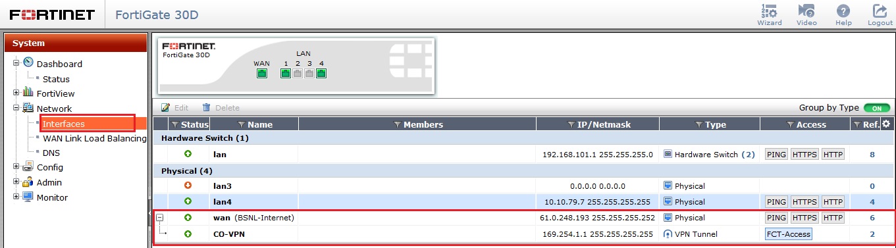Screen dimensions: 896x248
Task: Collapse the Dashboard tree node
Action: tap(16, 63)
